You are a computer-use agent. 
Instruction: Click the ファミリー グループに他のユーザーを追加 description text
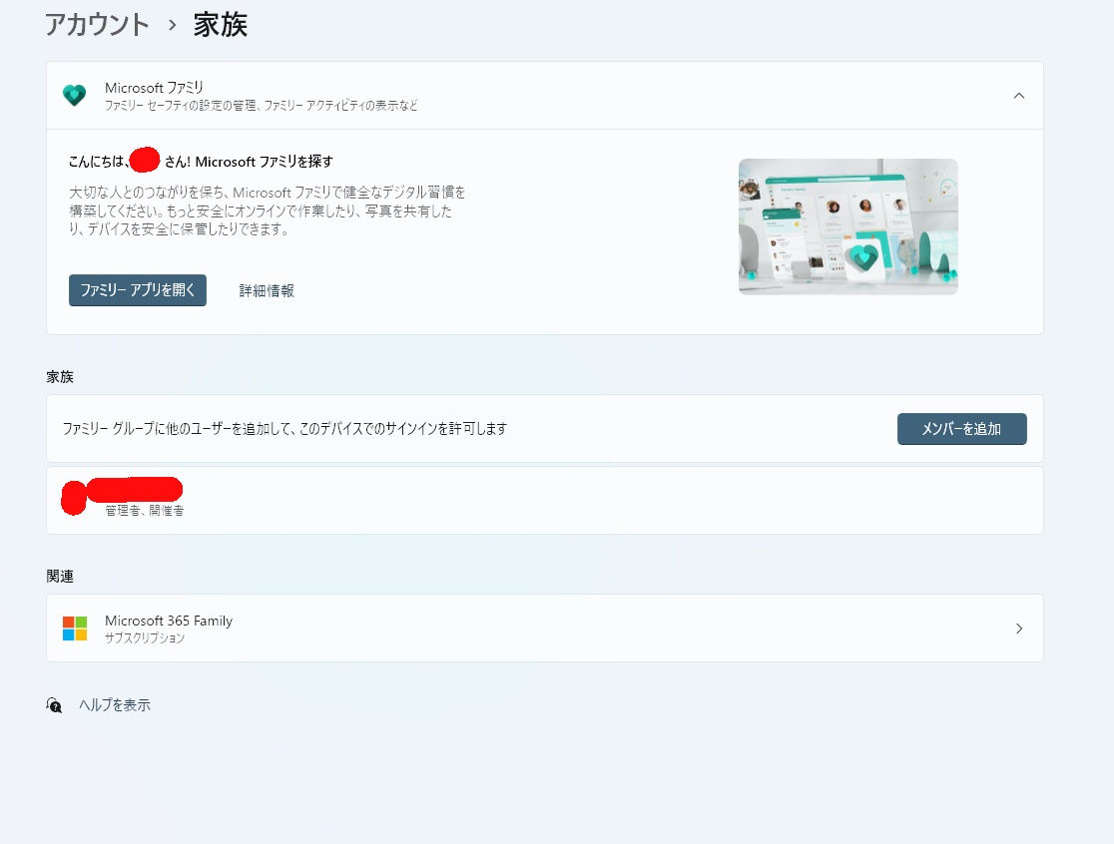click(284, 429)
